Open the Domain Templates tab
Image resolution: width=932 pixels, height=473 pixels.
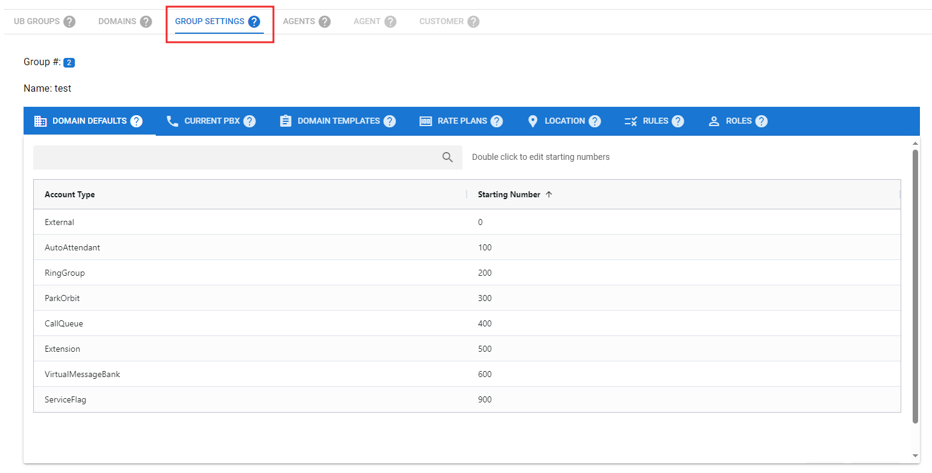click(338, 121)
